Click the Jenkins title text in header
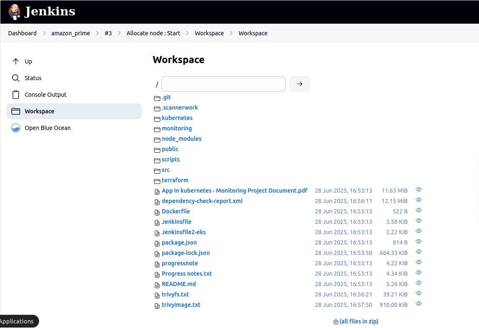 click(x=50, y=12)
